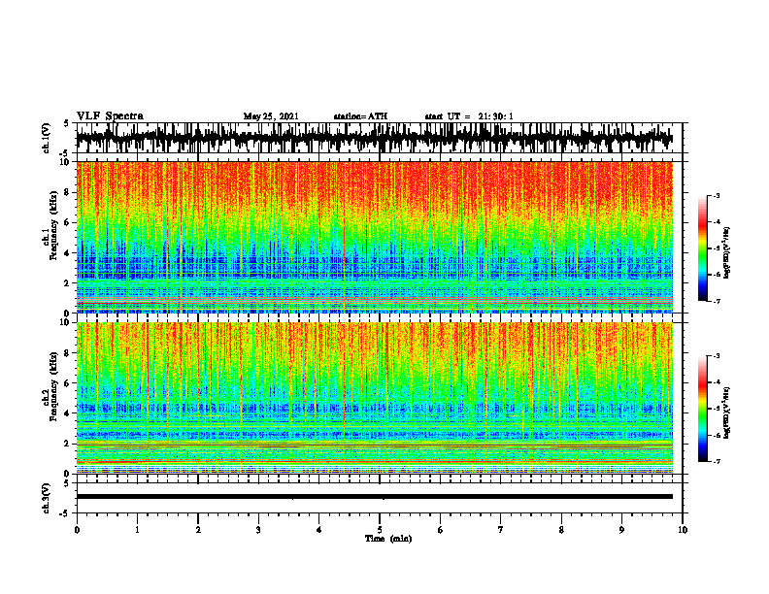The width and height of the screenshot is (769, 594).
Task: Click the "4" minute tick on time axis
Action: click(319, 530)
